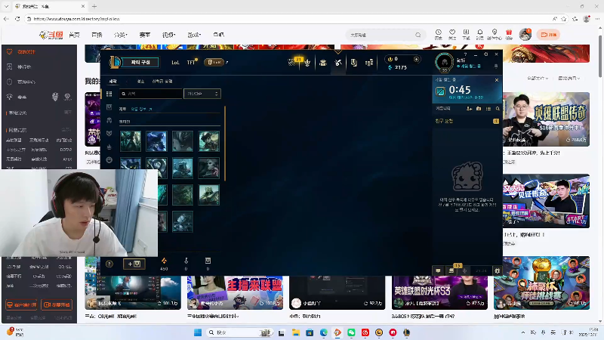
Task: Select the second collection sub-tab
Action: point(140,82)
